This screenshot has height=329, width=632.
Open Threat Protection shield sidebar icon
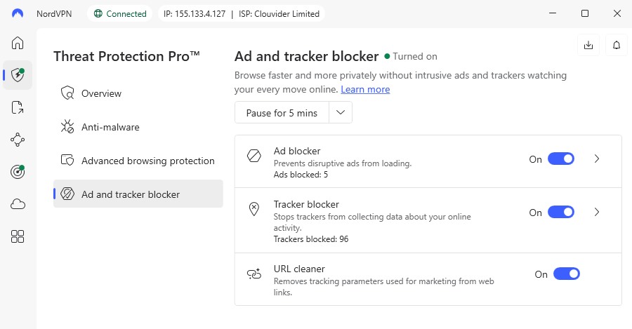point(18,75)
